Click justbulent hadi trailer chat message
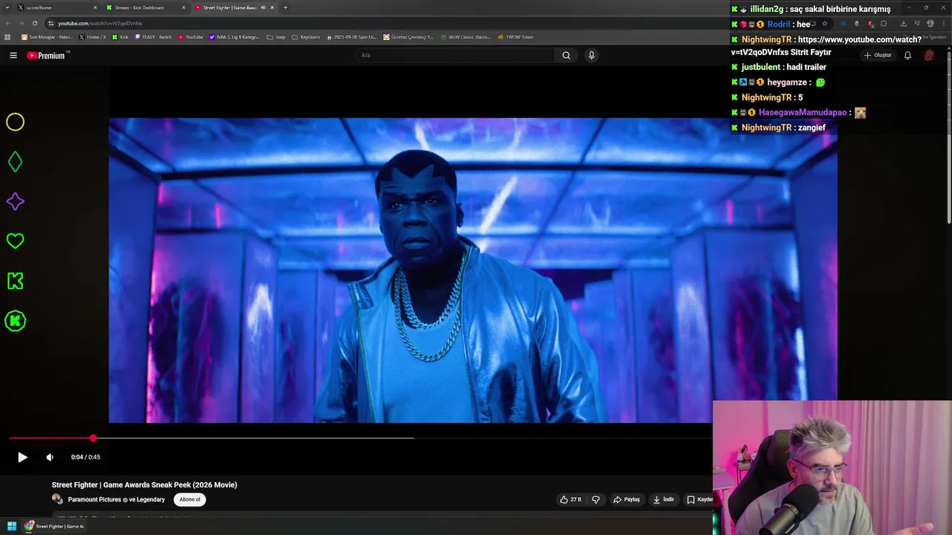The image size is (952, 535). 779,67
